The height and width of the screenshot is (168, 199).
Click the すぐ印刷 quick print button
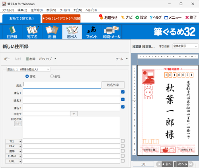point(164,47)
